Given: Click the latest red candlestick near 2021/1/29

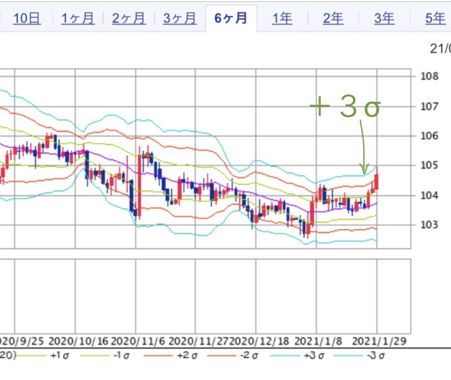Looking at the screenshot, I should pyautogui.click(x=376, y=182).
